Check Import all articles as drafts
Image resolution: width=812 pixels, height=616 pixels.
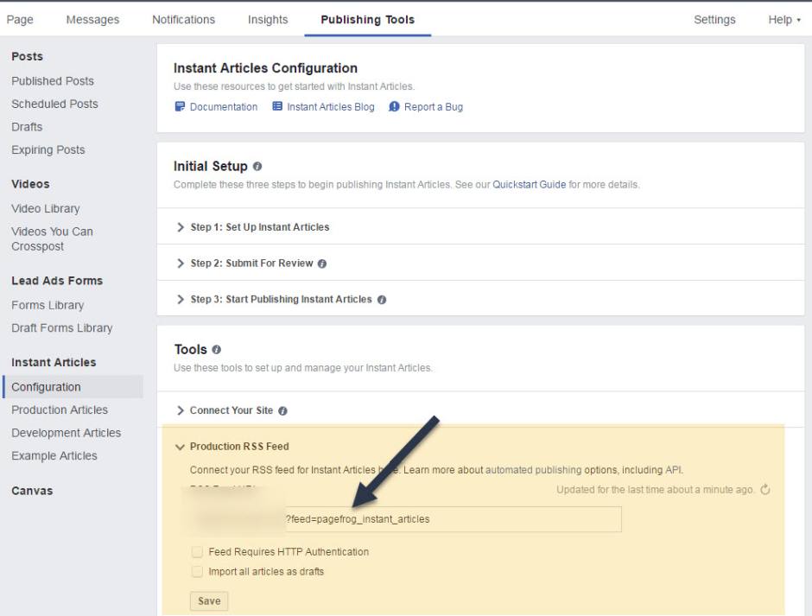[x=197, y=571]
